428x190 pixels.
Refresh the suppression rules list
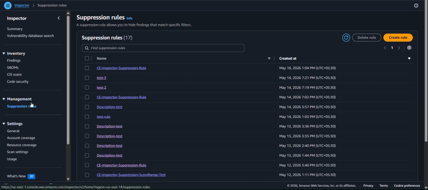346,37
